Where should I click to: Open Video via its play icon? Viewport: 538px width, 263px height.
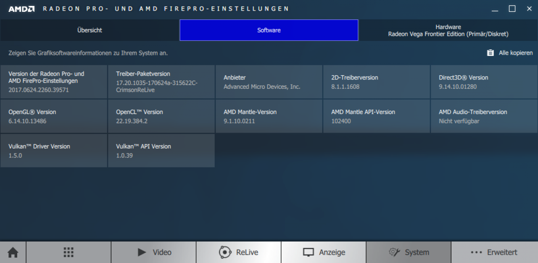pos(142,252)
